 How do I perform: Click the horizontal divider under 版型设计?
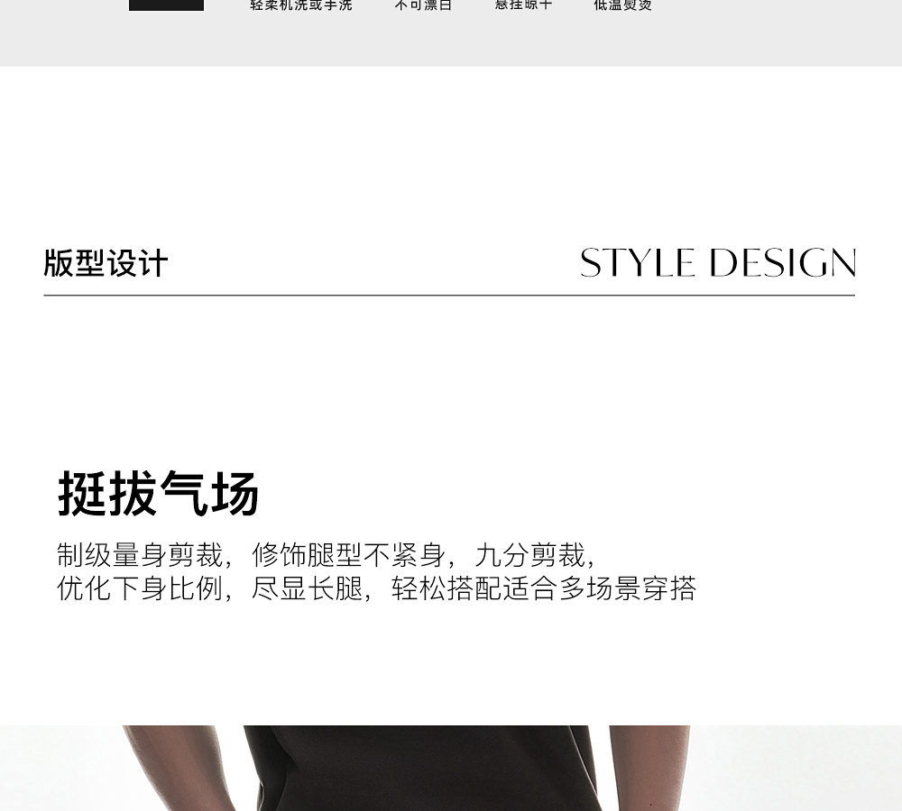click(449, 296)
